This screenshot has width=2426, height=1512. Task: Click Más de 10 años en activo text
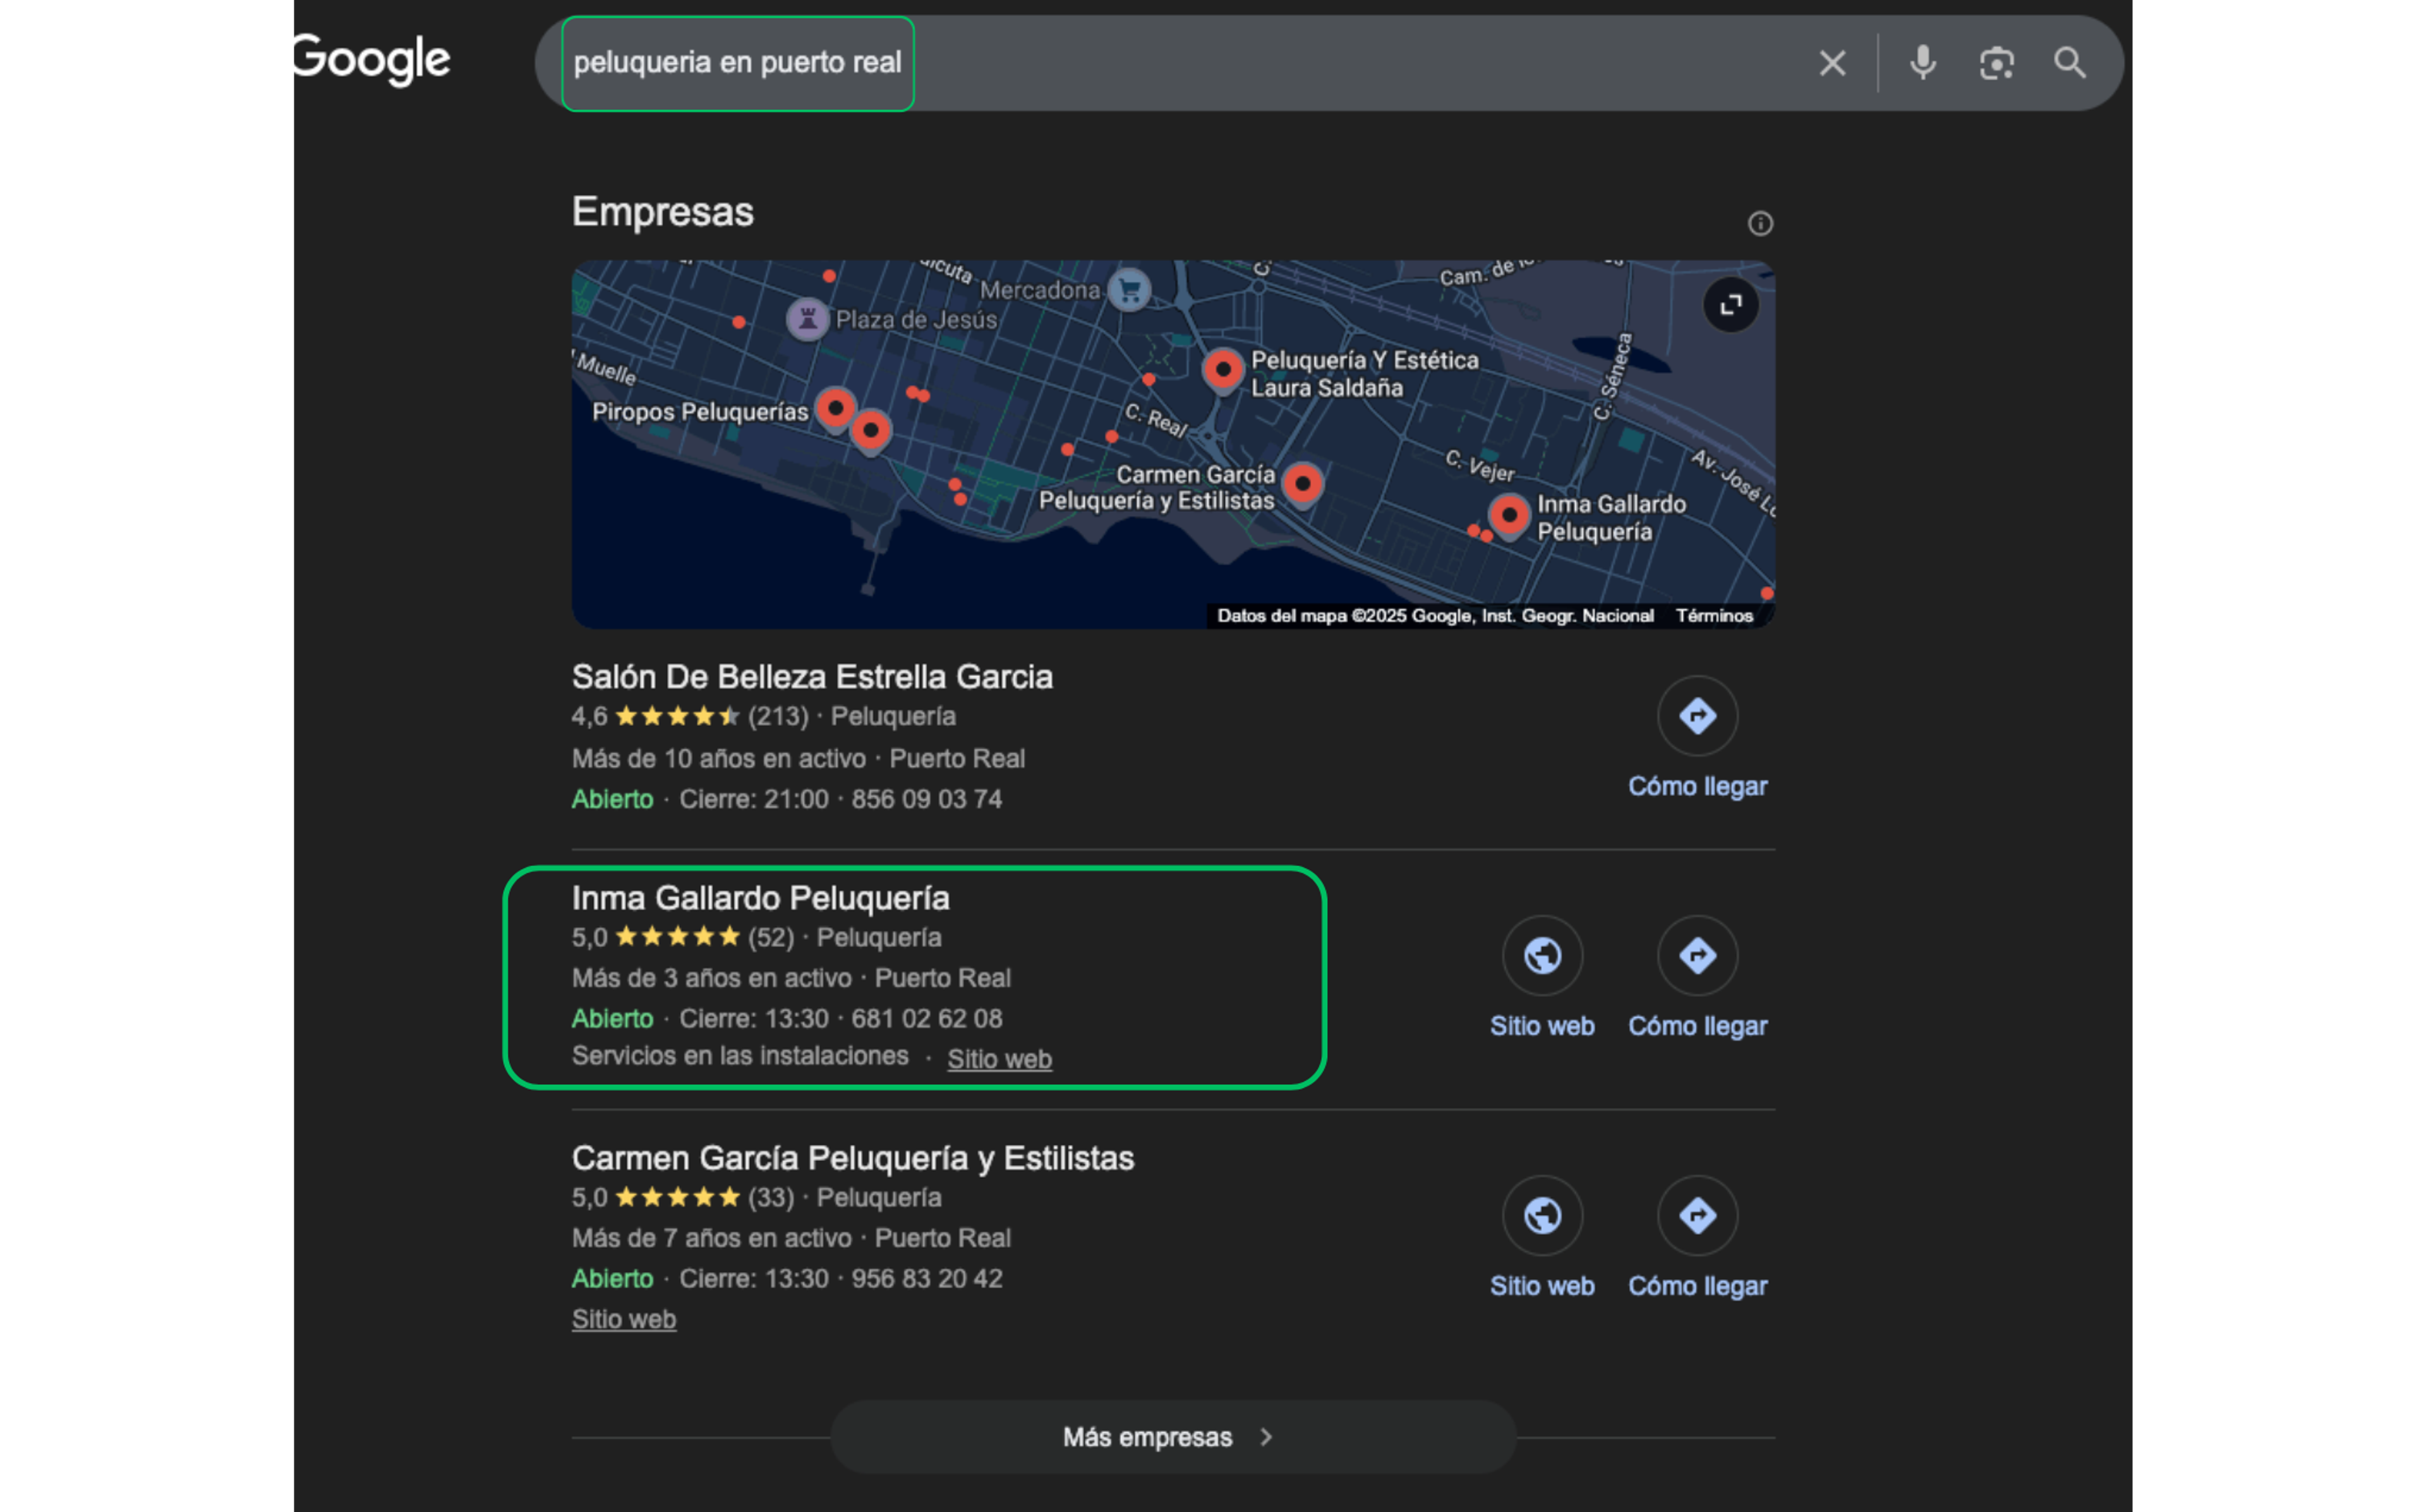pos(719,759)
